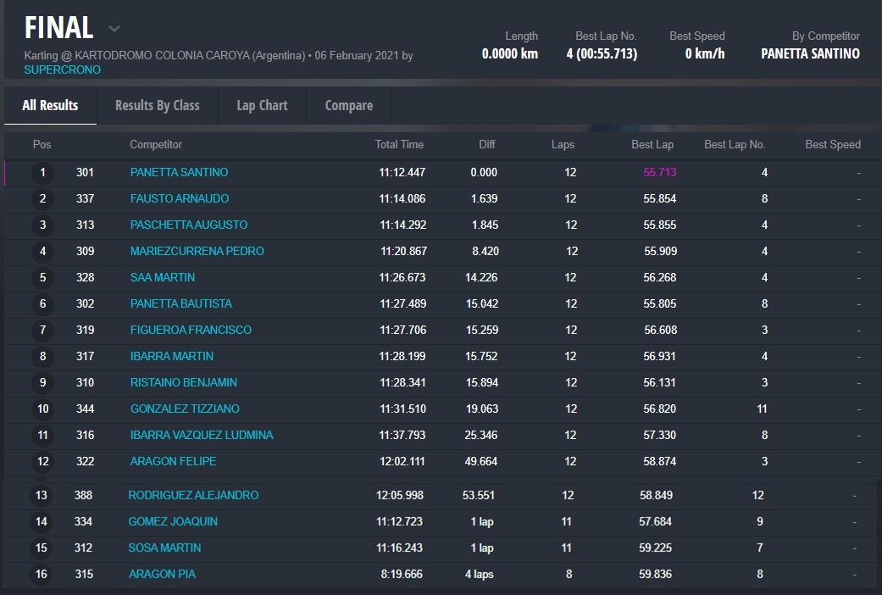Sort by the Best Lap column header
This screenshot has height=595, width=882.
(x=652, y=144)
